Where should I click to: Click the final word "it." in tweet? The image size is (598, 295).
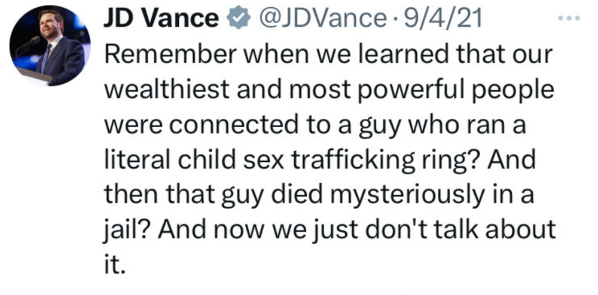(x=115, y=264)
